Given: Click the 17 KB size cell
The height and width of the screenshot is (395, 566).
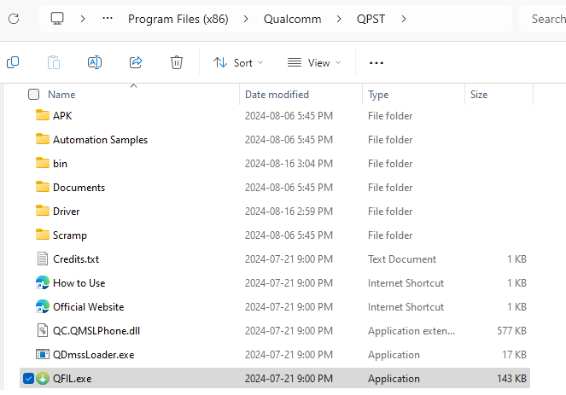Looking at the screenshot, I should 514,355.
